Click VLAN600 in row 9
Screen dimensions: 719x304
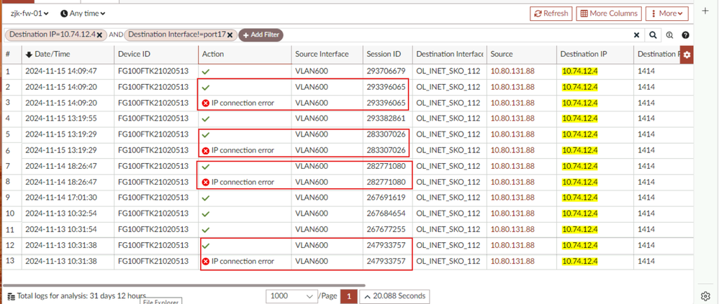click(x=312, y=198)
